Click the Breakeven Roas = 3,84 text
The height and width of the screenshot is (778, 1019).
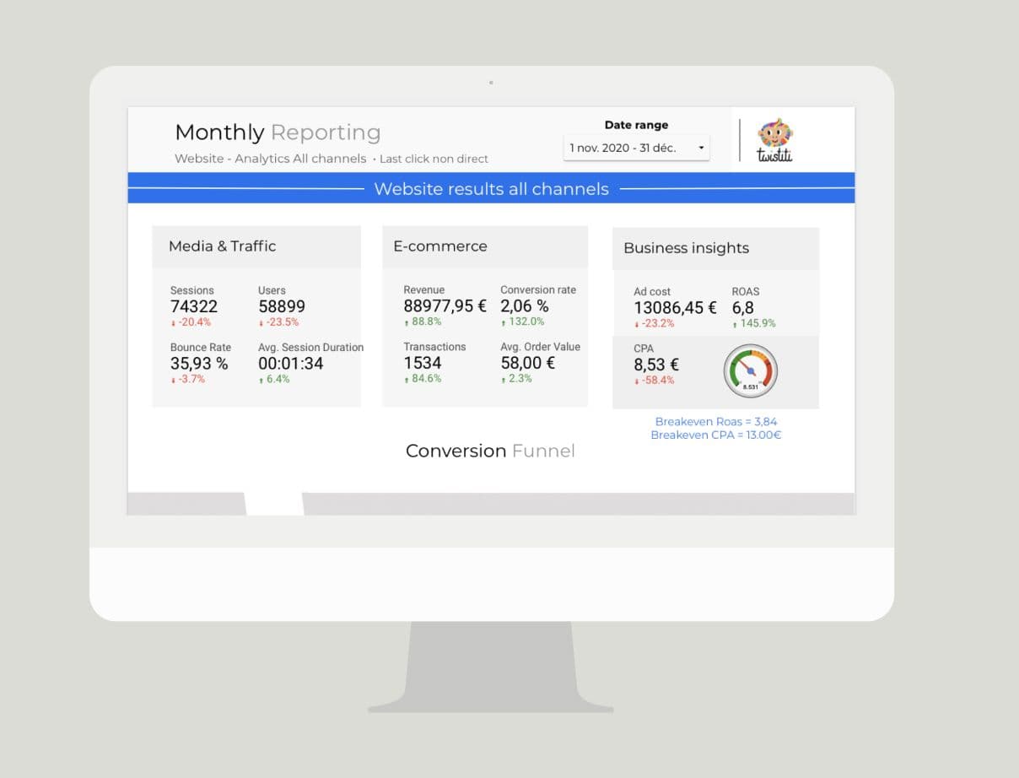tap(715, 422)
